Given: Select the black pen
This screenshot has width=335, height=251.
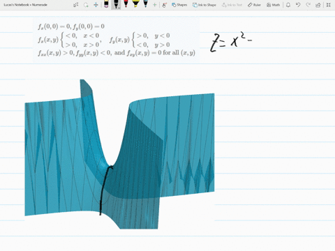Looking at the screenshot, I should [x=116, y=4].
